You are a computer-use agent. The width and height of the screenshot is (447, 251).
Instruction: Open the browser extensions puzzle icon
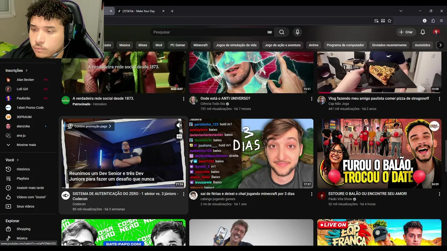[433, 21]
